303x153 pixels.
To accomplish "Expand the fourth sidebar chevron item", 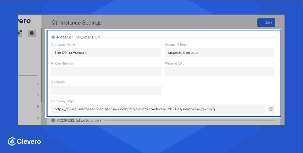I will click(x=38, y=118).
